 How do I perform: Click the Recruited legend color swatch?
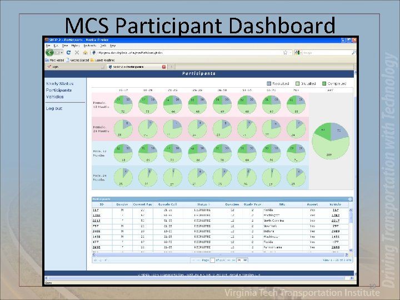click(269, 84)
